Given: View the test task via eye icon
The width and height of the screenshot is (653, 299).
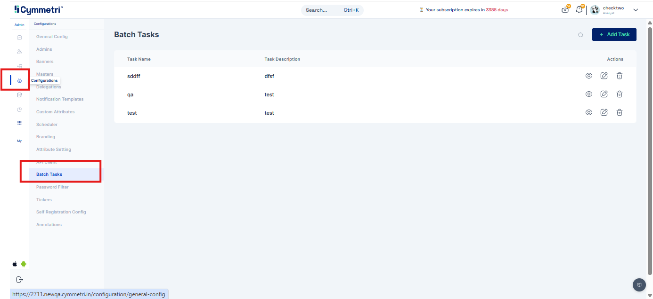Looking at the screenshot, I should tap(588, 113).
